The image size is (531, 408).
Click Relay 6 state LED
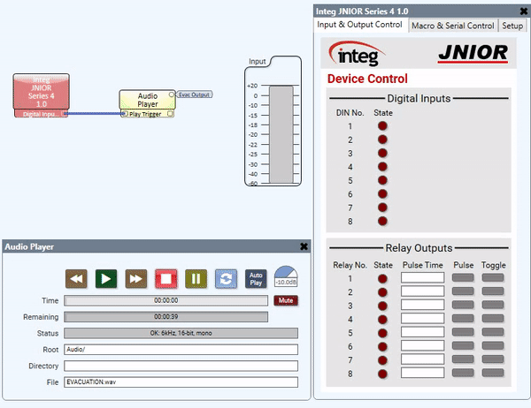click(x=382, y=347)
